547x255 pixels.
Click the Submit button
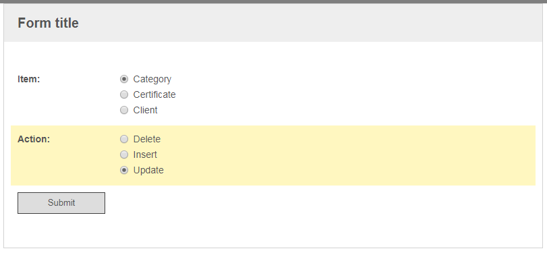[x=61, y=202]
